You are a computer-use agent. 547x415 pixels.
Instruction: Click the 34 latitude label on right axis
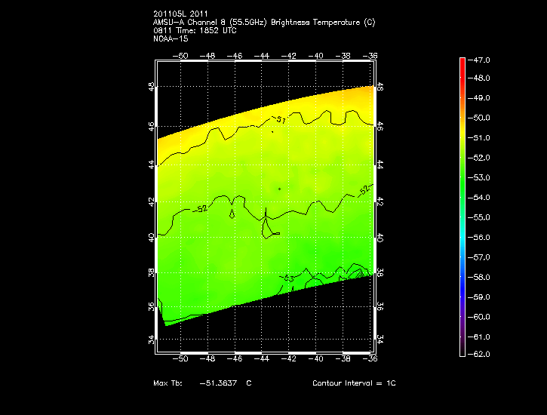point(380,339)
